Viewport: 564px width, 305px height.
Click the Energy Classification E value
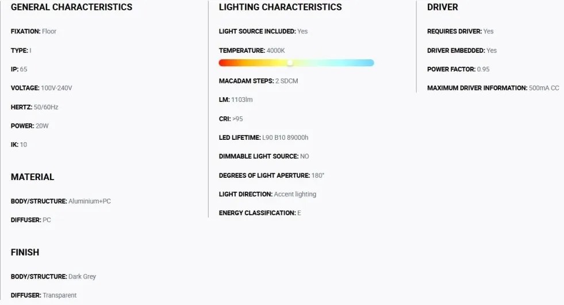299,213
